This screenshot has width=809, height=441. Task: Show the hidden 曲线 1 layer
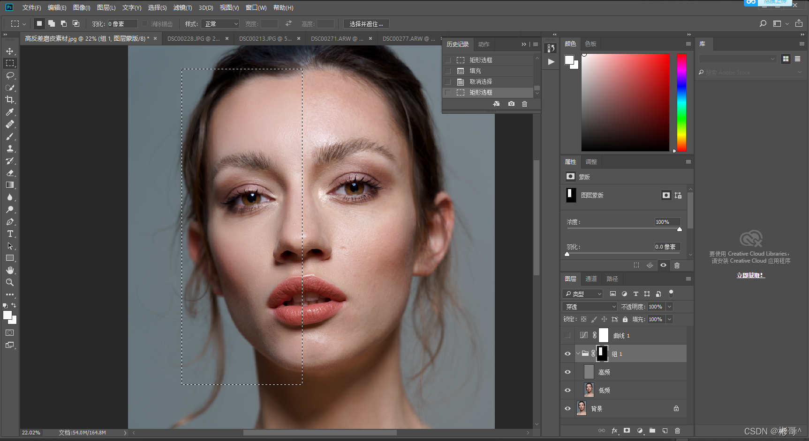[x=567, y=335]
